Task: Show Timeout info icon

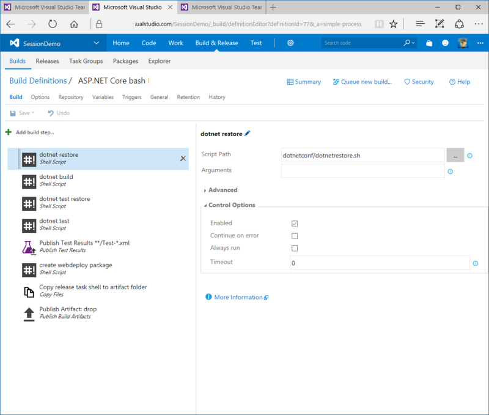Action: [476, 264]
